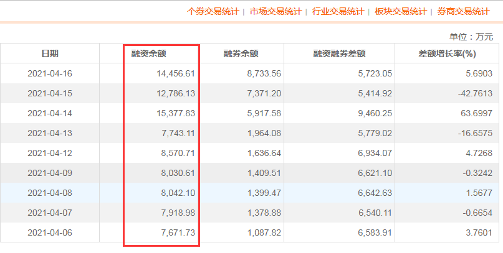The width and height of the screenshot is (503, 253).
Task: Open 板块交易统计 link
Action: pyautogui.click(x=401, y=12)
